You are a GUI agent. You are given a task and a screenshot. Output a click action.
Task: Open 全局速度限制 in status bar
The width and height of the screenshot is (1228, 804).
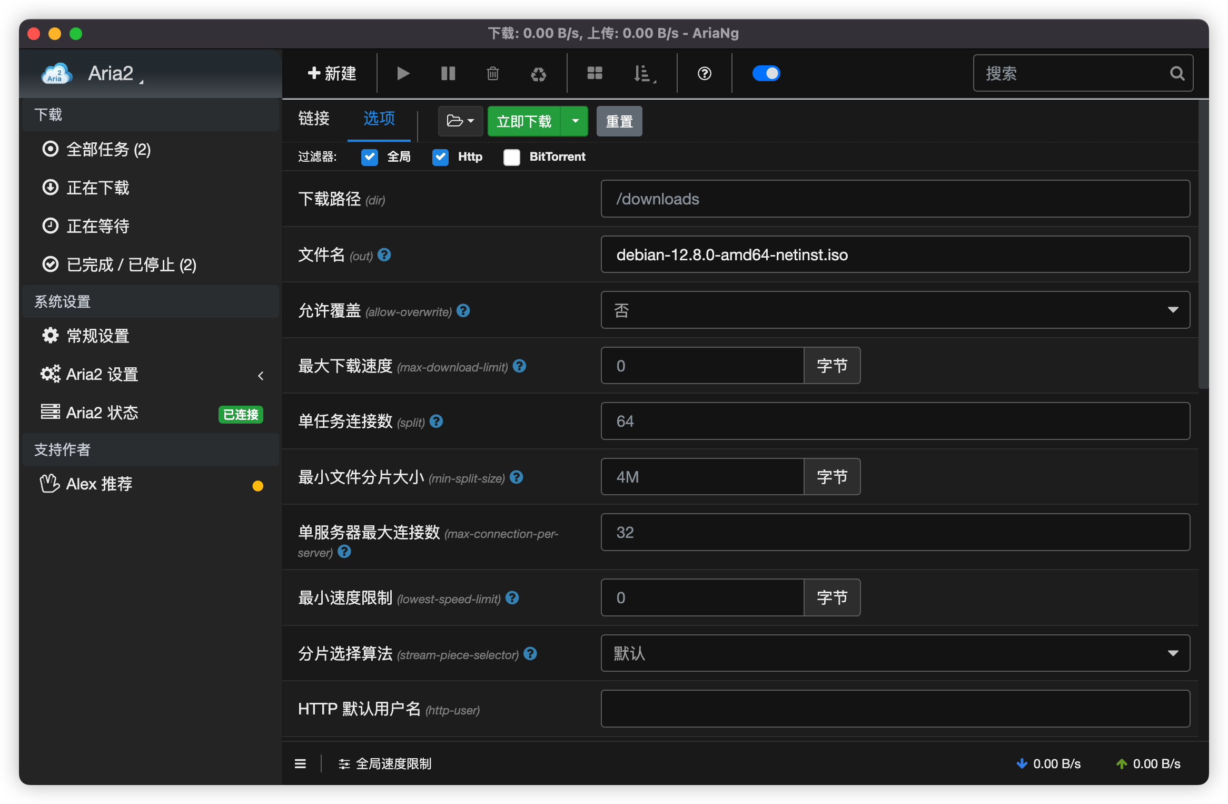click(384, 764)
